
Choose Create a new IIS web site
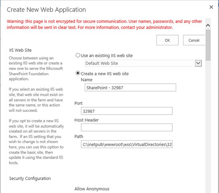78,73
